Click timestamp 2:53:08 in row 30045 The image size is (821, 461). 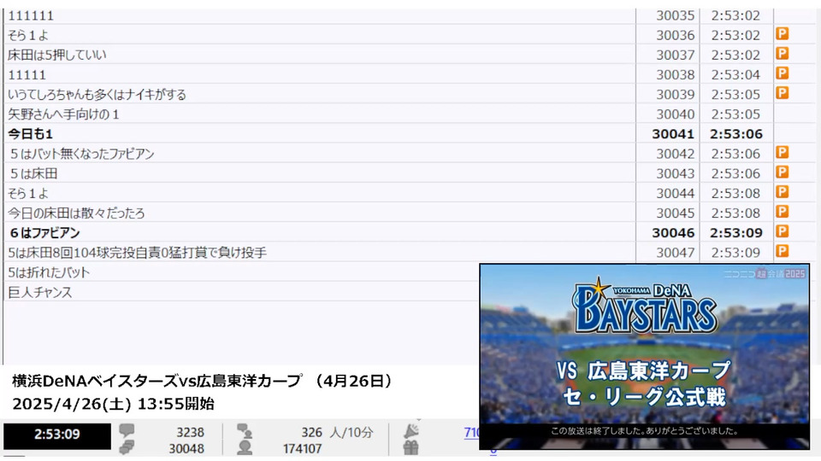point(735,213)
